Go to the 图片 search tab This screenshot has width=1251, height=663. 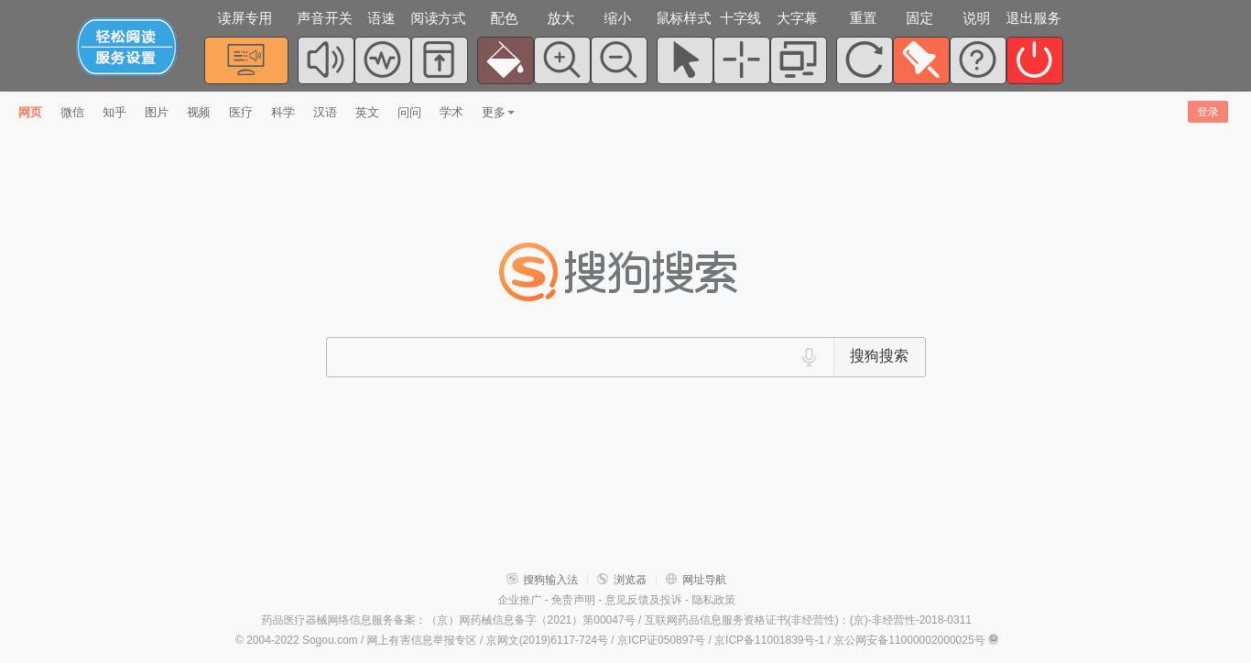point(157,113)
